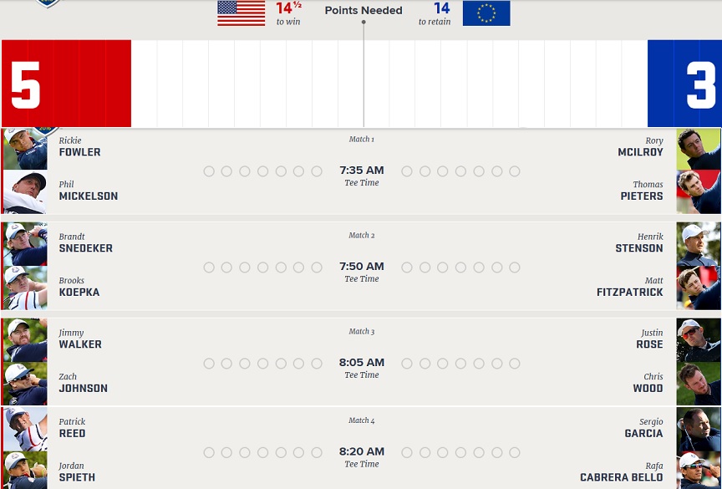Select the Match 2 label
The width and height of the screenshot is (722, 489).
click(362, 236)
